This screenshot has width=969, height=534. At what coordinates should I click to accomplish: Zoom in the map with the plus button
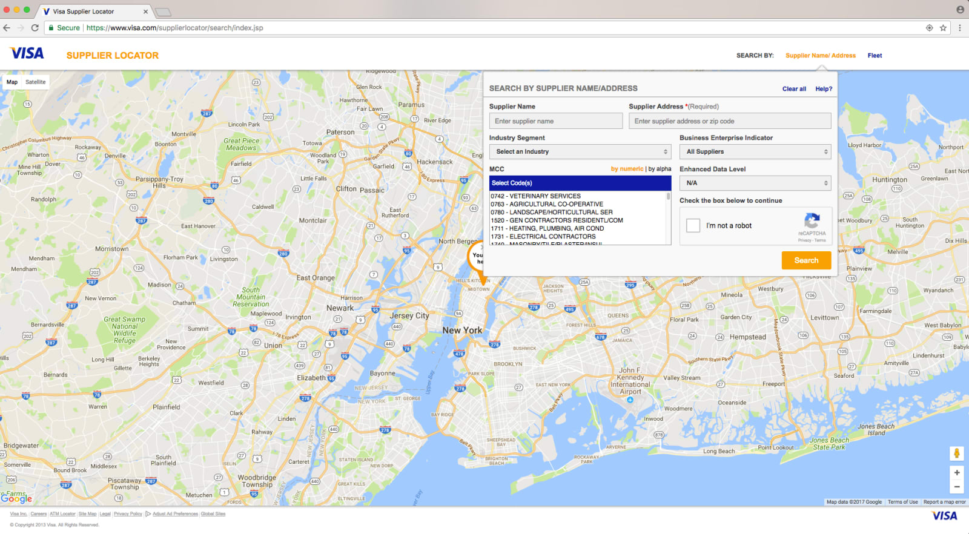tap(957, 473)
